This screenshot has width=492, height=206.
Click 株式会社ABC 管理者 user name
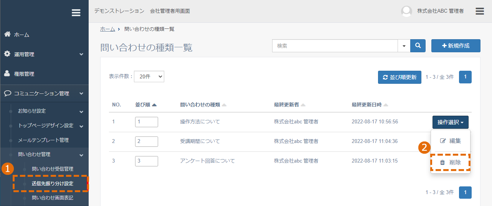pyautogui.click(x=440, y=11)
